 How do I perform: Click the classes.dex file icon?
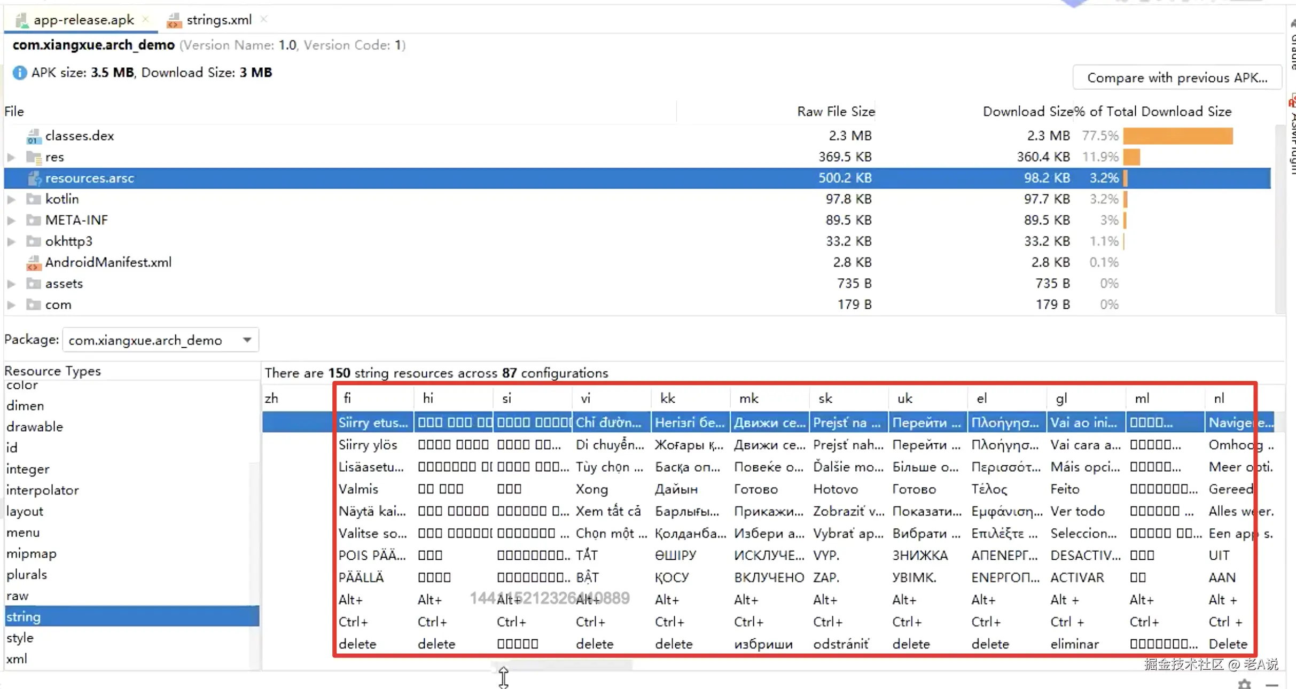[34, 136]
